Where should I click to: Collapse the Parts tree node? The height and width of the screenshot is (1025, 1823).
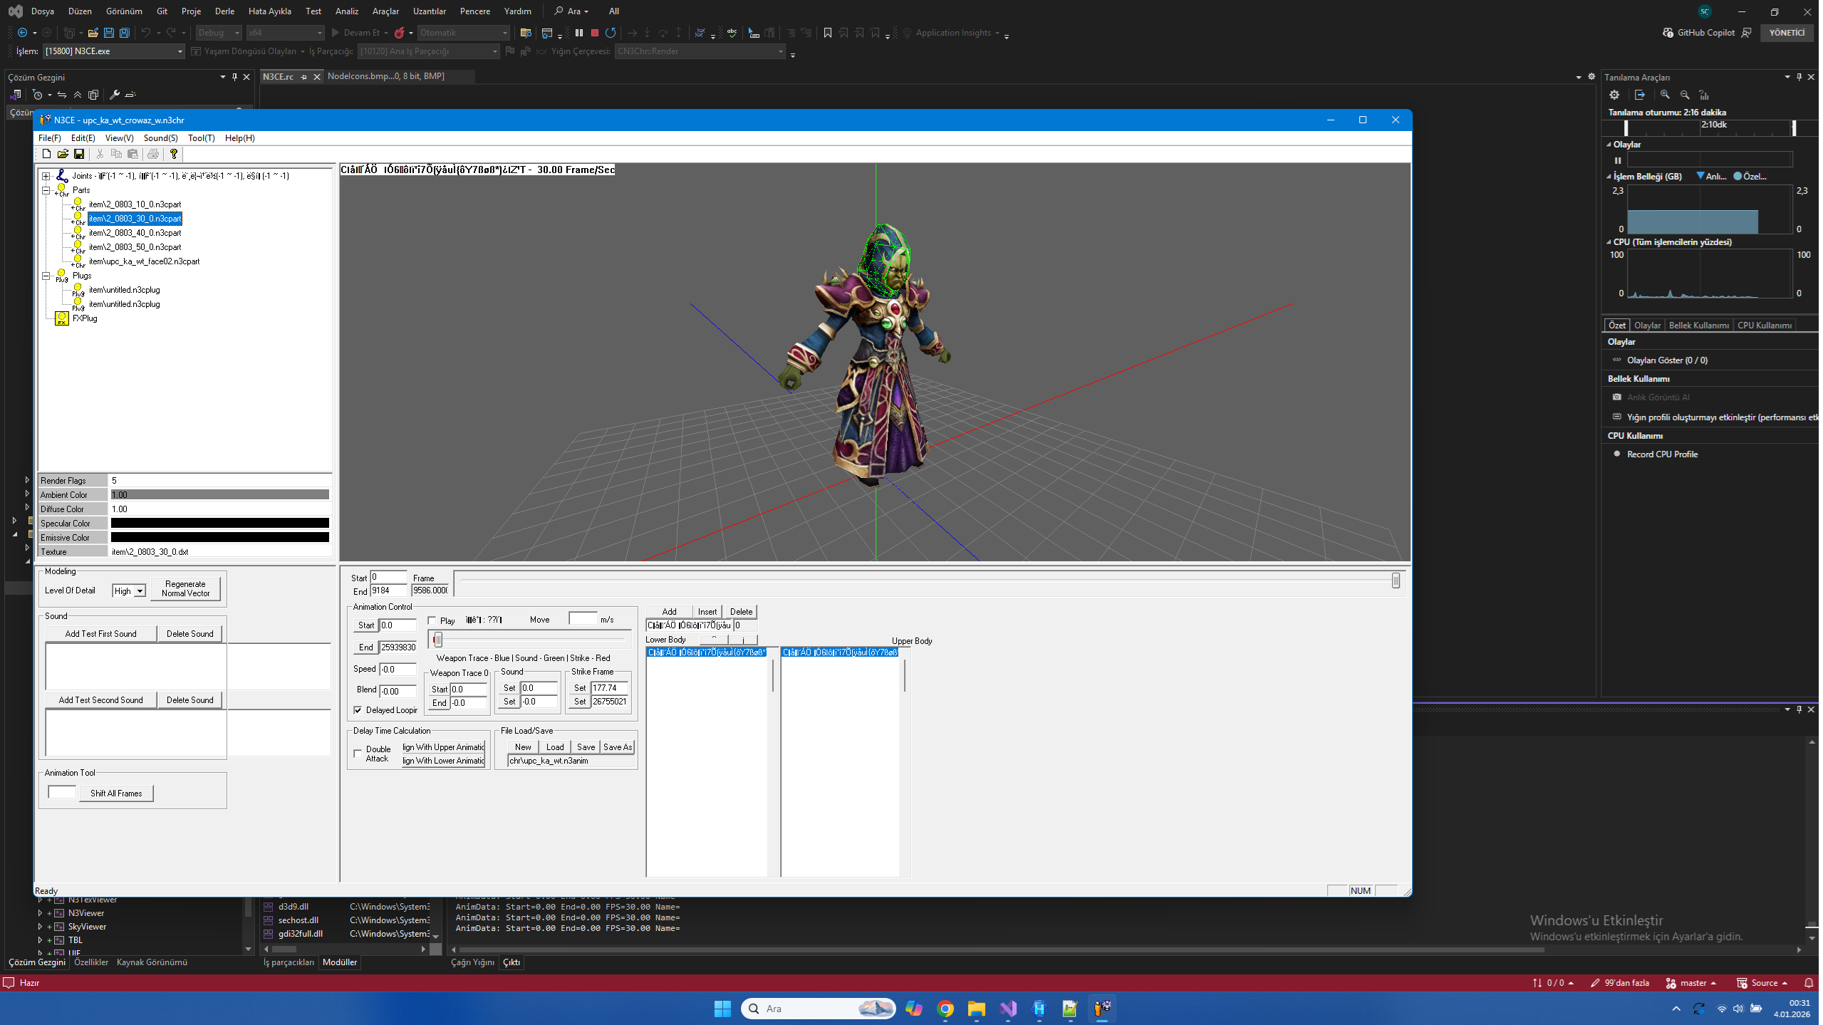pos(46,190)
